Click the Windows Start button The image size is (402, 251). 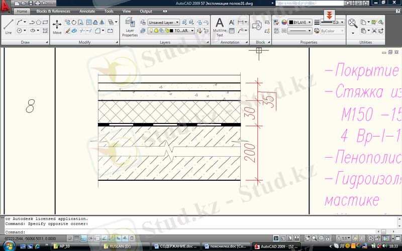(x=8, y=246)
